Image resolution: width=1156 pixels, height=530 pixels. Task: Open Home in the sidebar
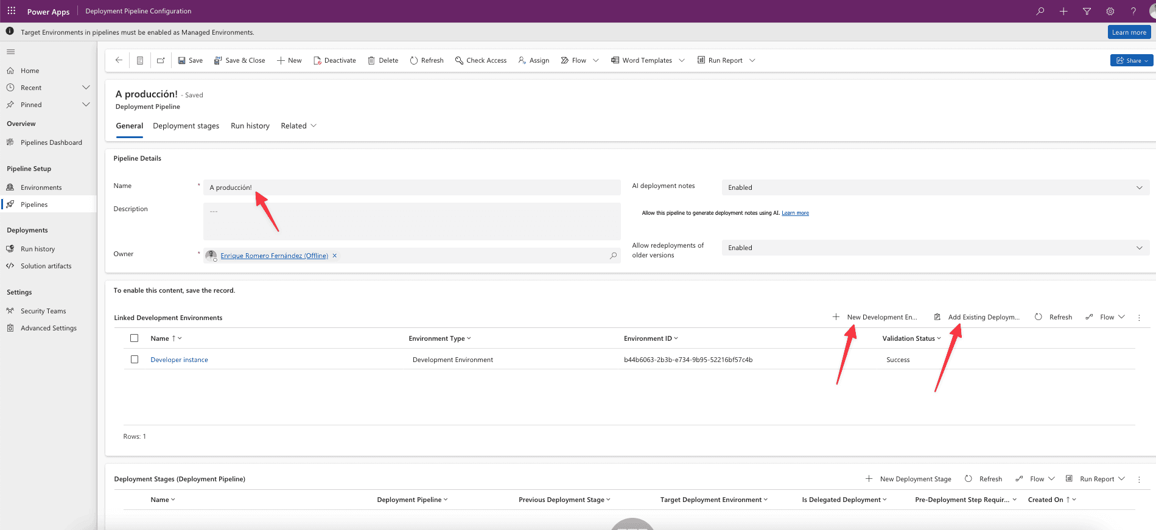pyautogui.click(x=30, y=71)
